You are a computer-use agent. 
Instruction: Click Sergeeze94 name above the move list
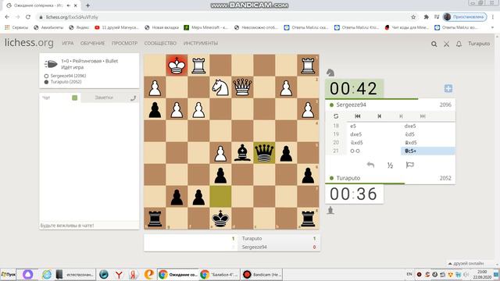(351, 105)
